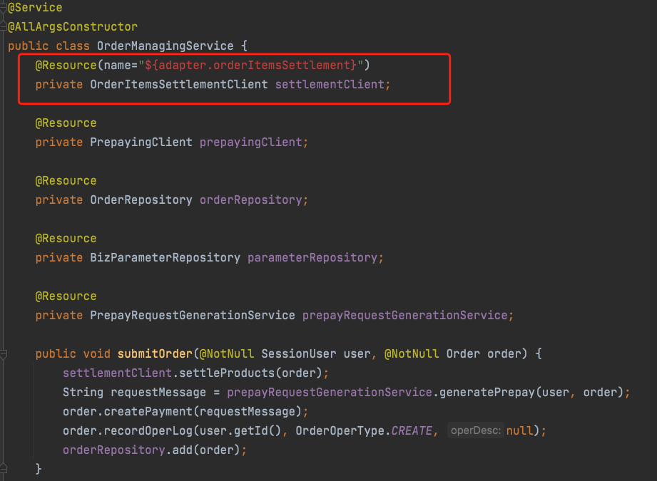The width and height of the screenshot is (657, 481).
Task: Collapse fold marker beside @Service annotation
Action: coord(3,8)
